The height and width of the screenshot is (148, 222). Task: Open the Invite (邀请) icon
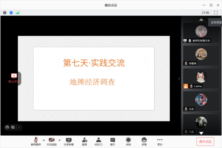point(85,142)
